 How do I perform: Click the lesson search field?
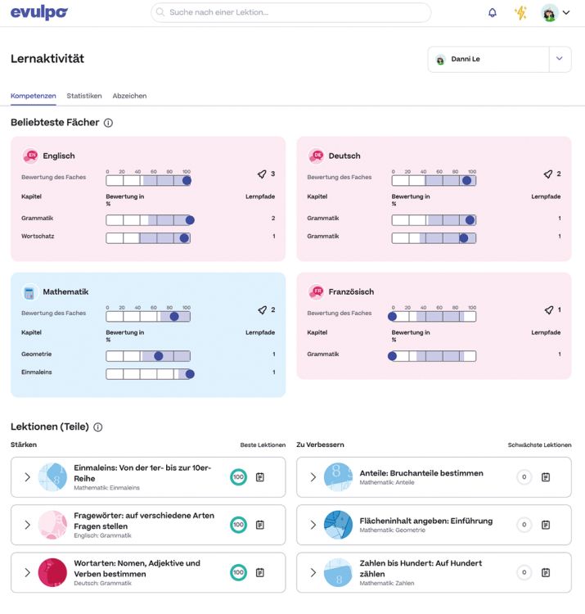(x=290, y=12)
